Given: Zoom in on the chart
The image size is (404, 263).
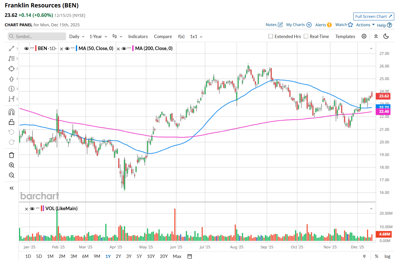Looking at the screenshot, I should pos(11,165).
